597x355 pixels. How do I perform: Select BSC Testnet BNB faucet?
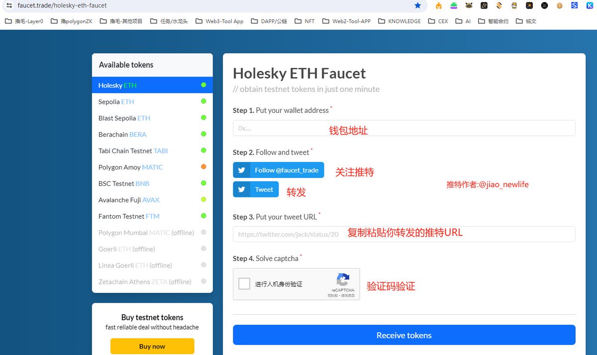point(152,183)
